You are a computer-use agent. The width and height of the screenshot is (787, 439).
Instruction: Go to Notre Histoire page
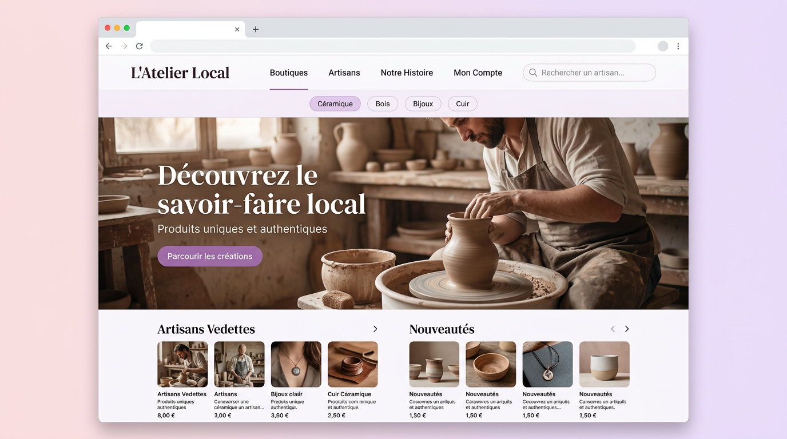[407, 73]
